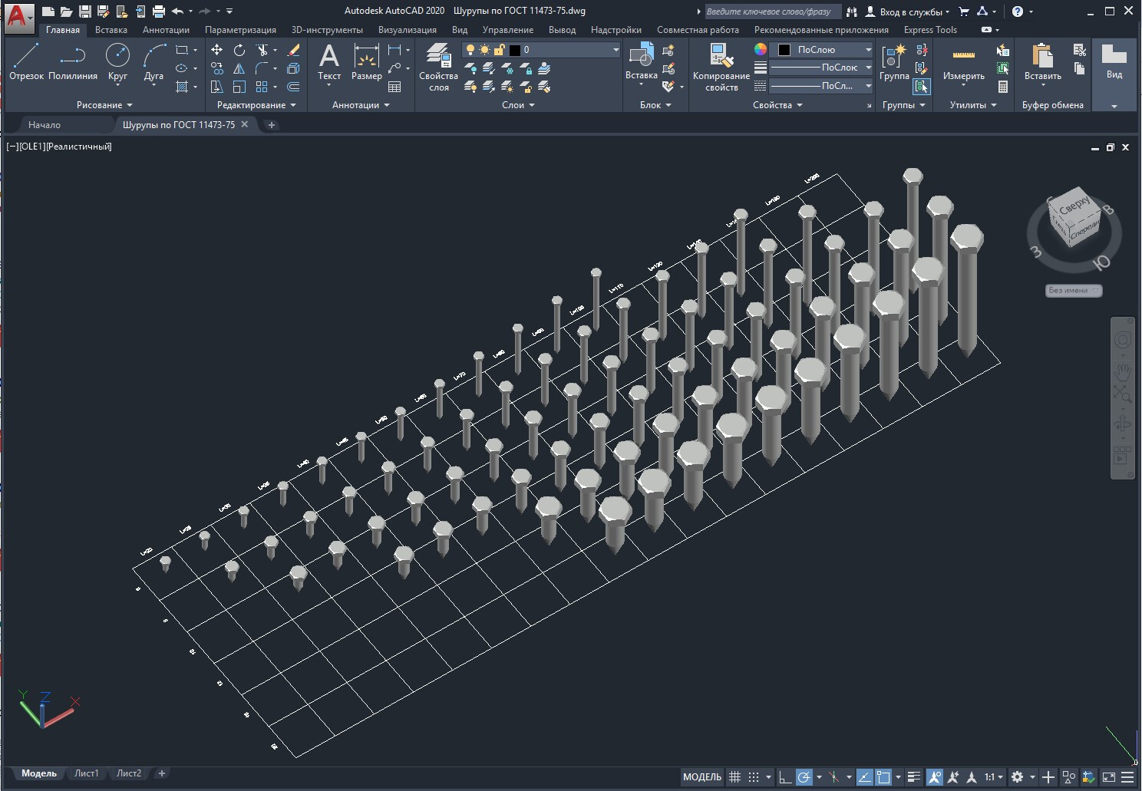Click the МОДЕЛЬ status bar button
This screenshot has width=1142, height=791.
click(x=702, y=777)
